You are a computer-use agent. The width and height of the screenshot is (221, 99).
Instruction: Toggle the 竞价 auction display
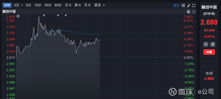(177, 5)
